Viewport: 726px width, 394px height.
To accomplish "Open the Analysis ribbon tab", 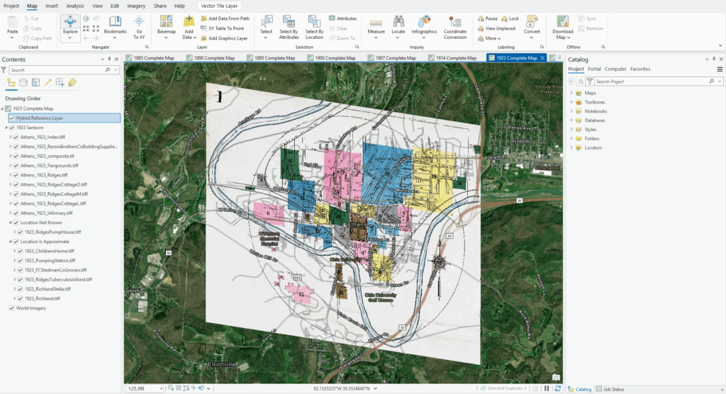I will point(75,6).
